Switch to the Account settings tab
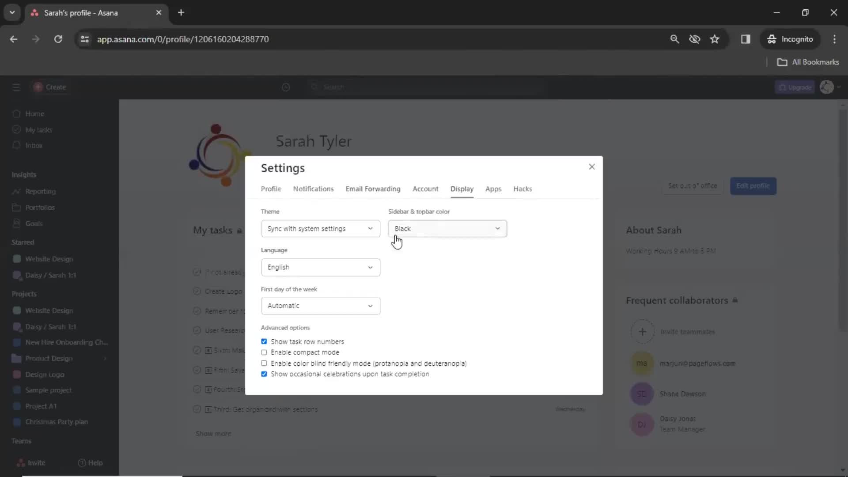Screen dimensions: 848x477 (425, 189)
